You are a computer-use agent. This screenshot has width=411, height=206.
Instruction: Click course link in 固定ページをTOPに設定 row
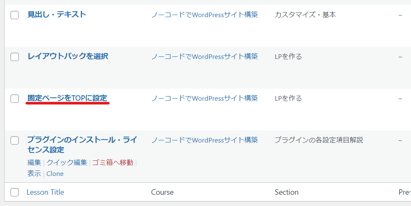point(204,98)
